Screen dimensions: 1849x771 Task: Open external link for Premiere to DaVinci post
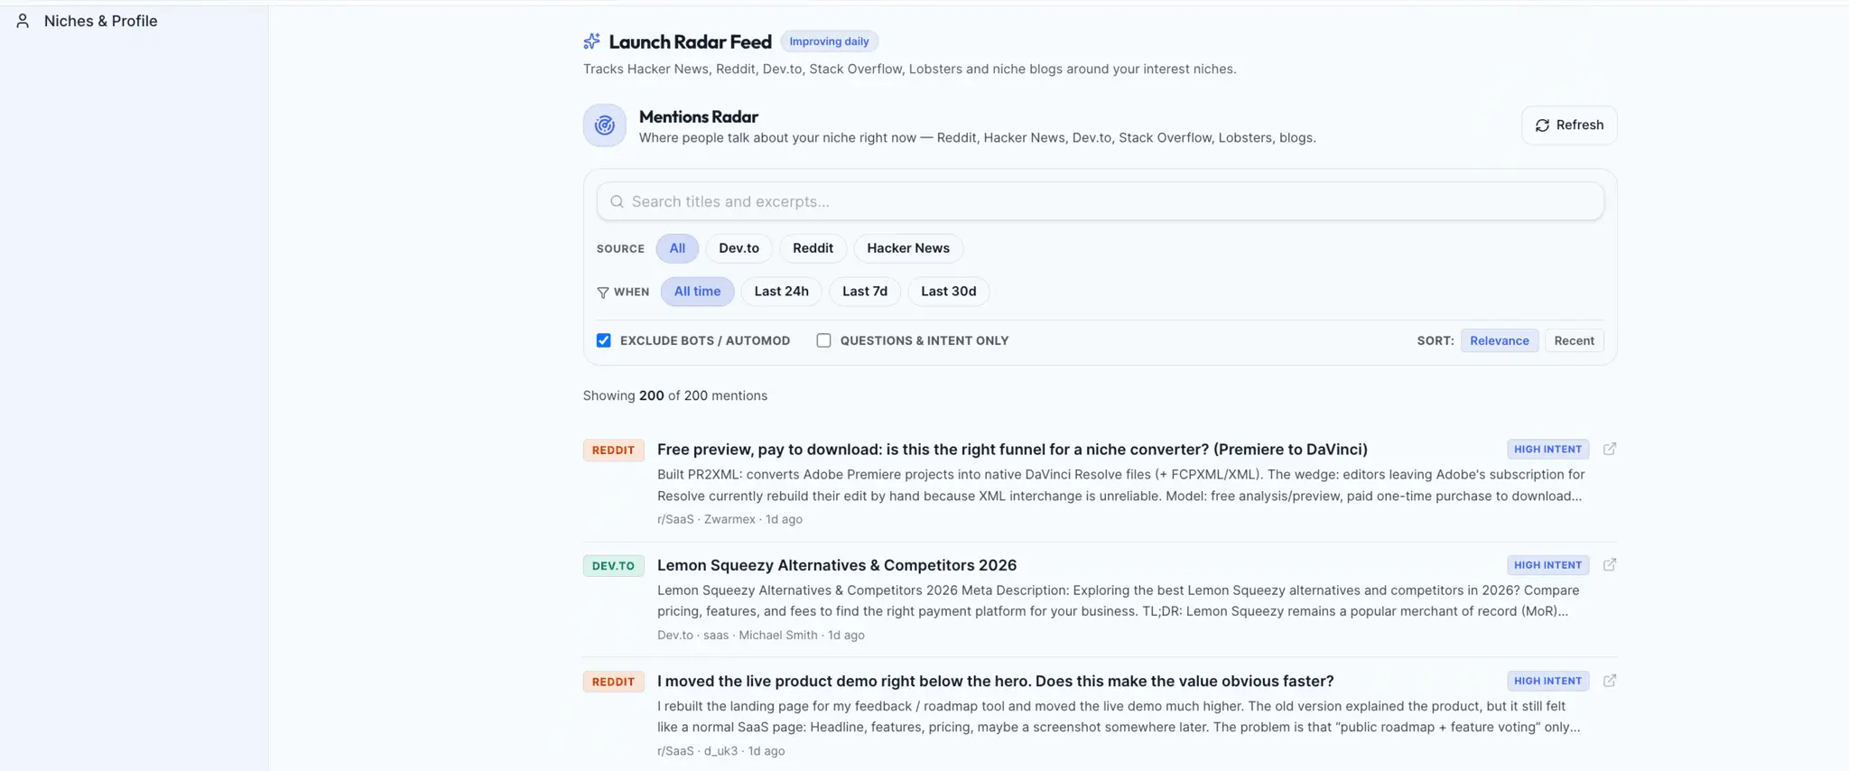(x=1609, y=449)
